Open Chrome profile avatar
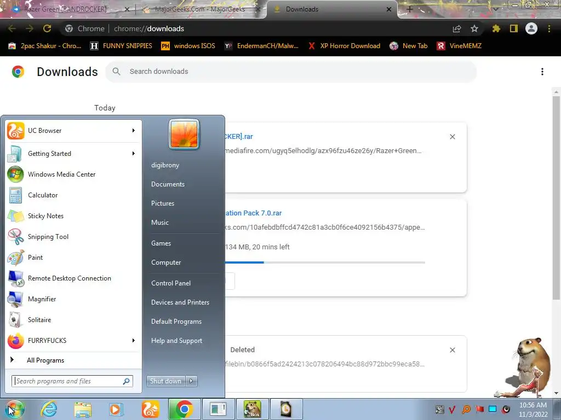561x420 pixels. (531, 28)
